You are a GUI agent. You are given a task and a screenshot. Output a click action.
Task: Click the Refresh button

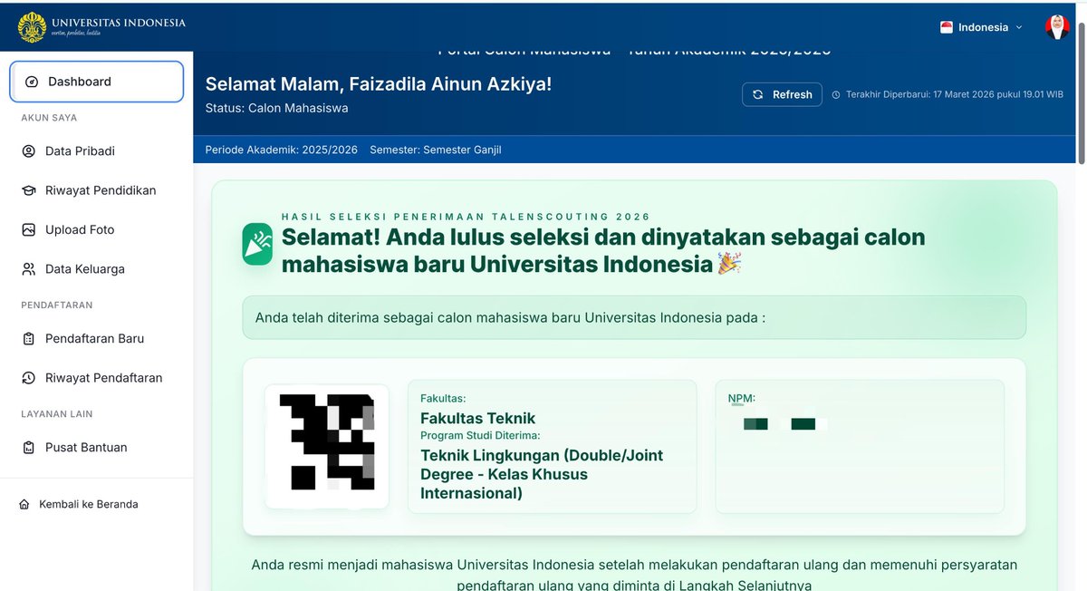click(783, 94)
